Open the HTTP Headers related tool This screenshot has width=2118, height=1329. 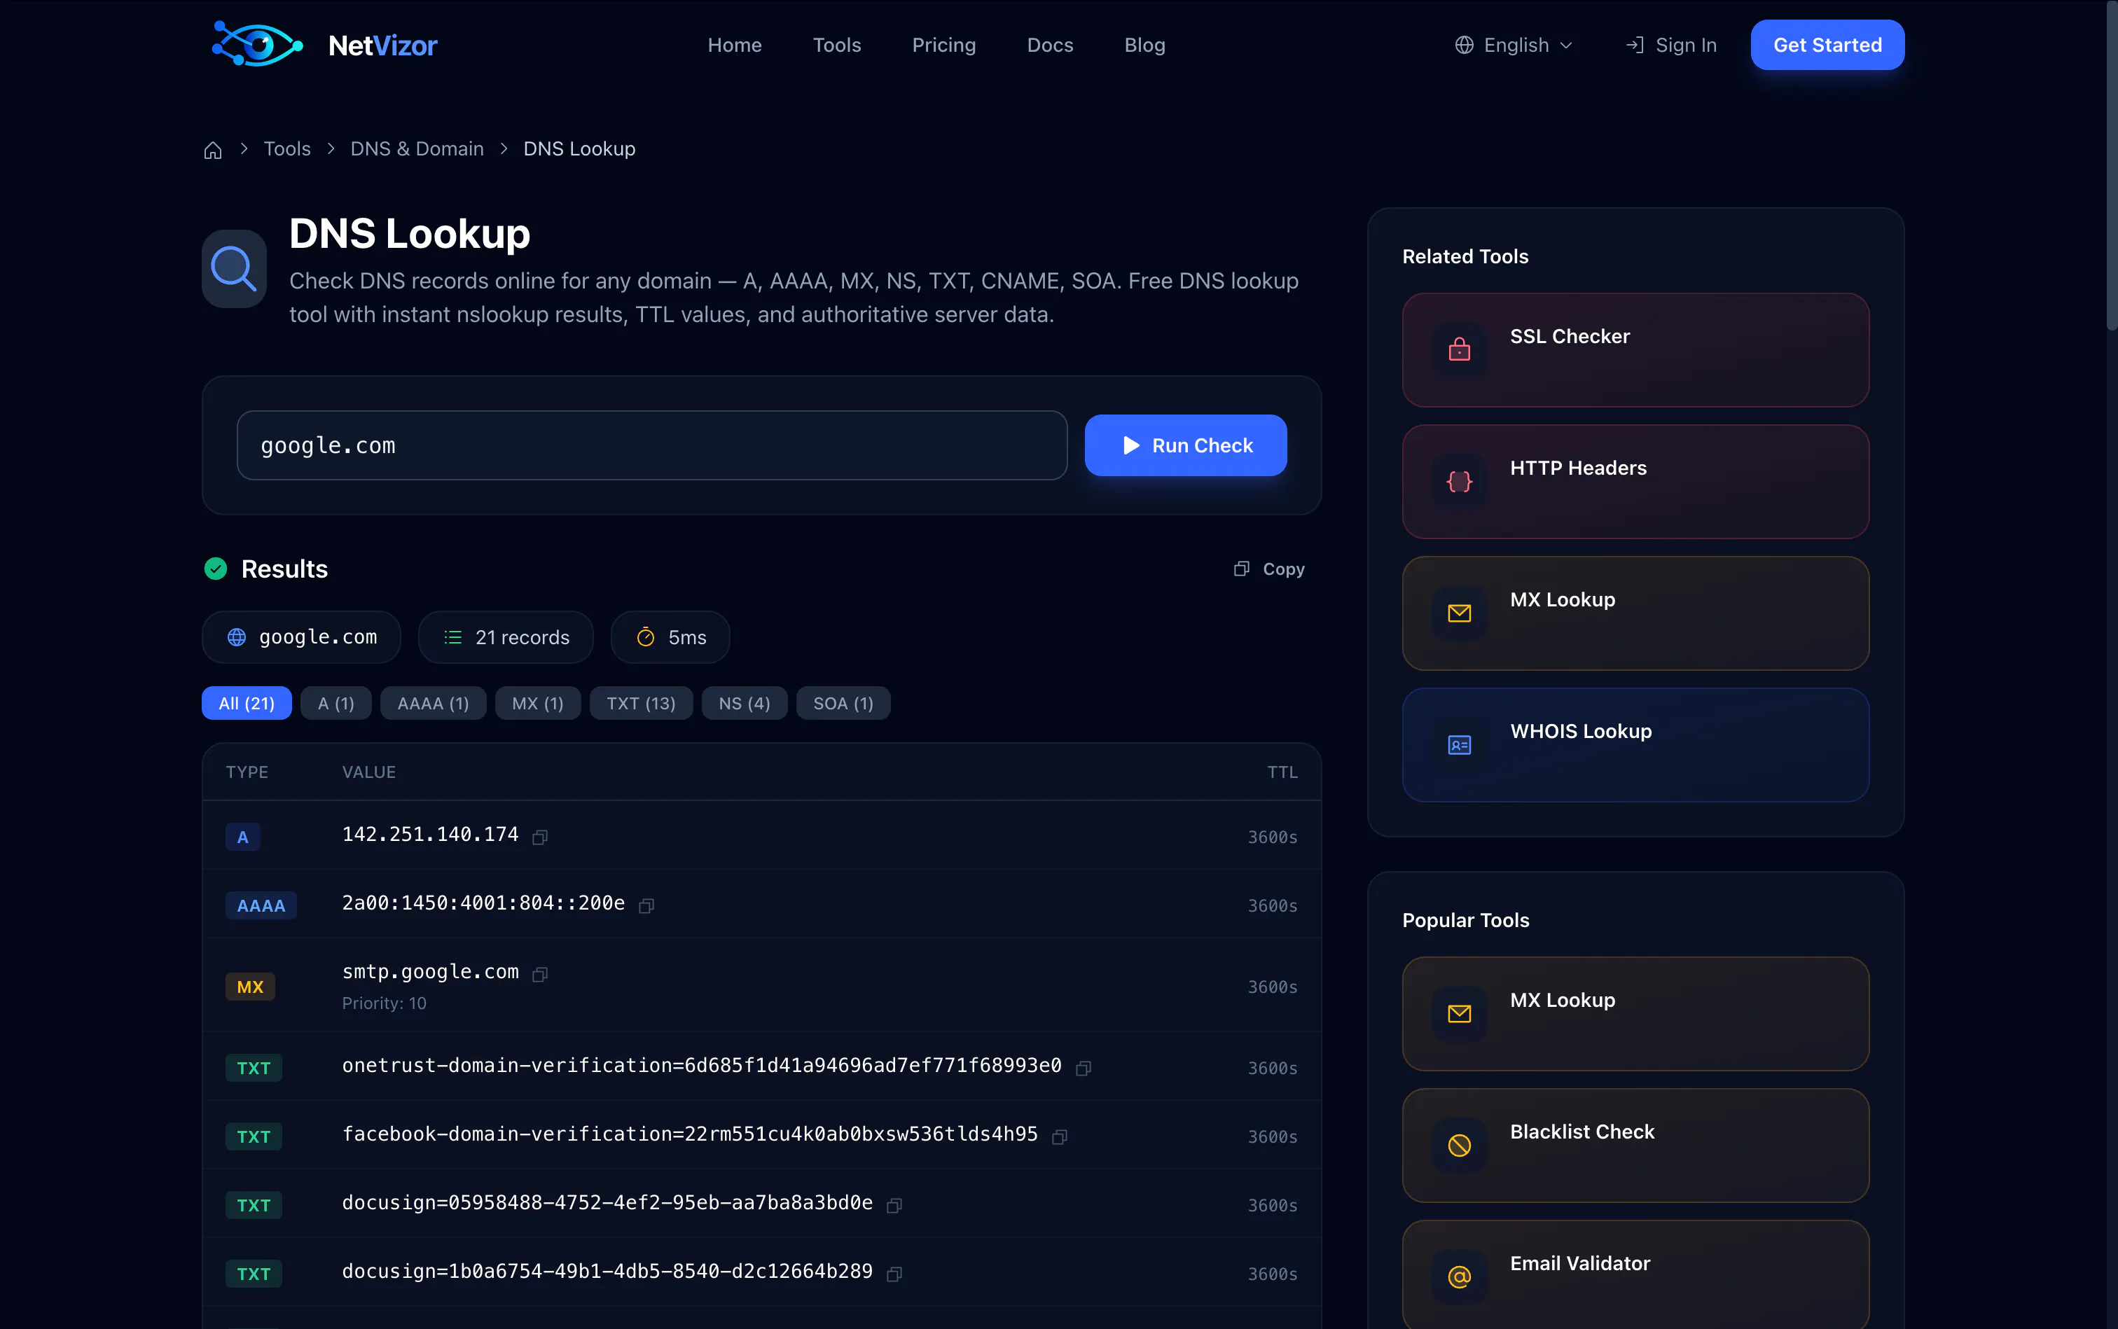click(1635, 482)
